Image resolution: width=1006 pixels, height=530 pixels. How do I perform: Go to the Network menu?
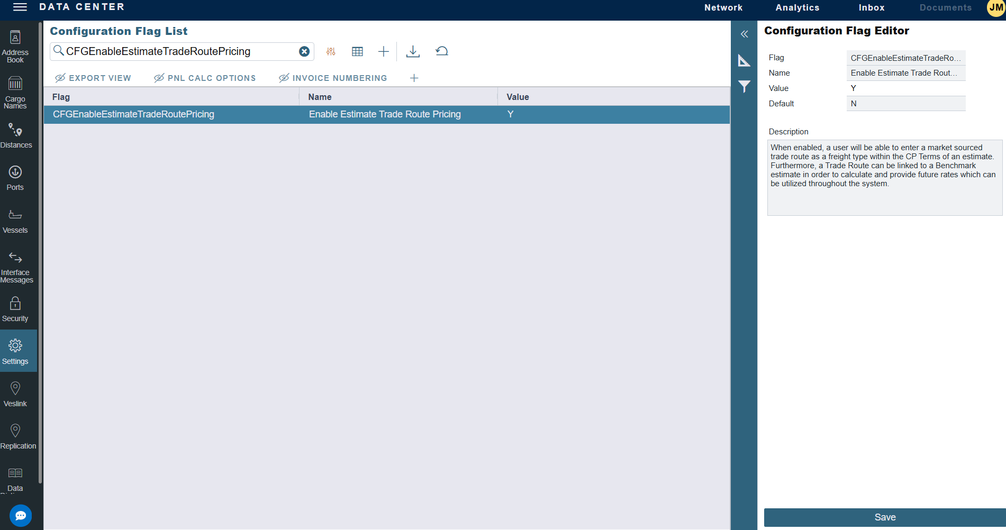[723, 8]
